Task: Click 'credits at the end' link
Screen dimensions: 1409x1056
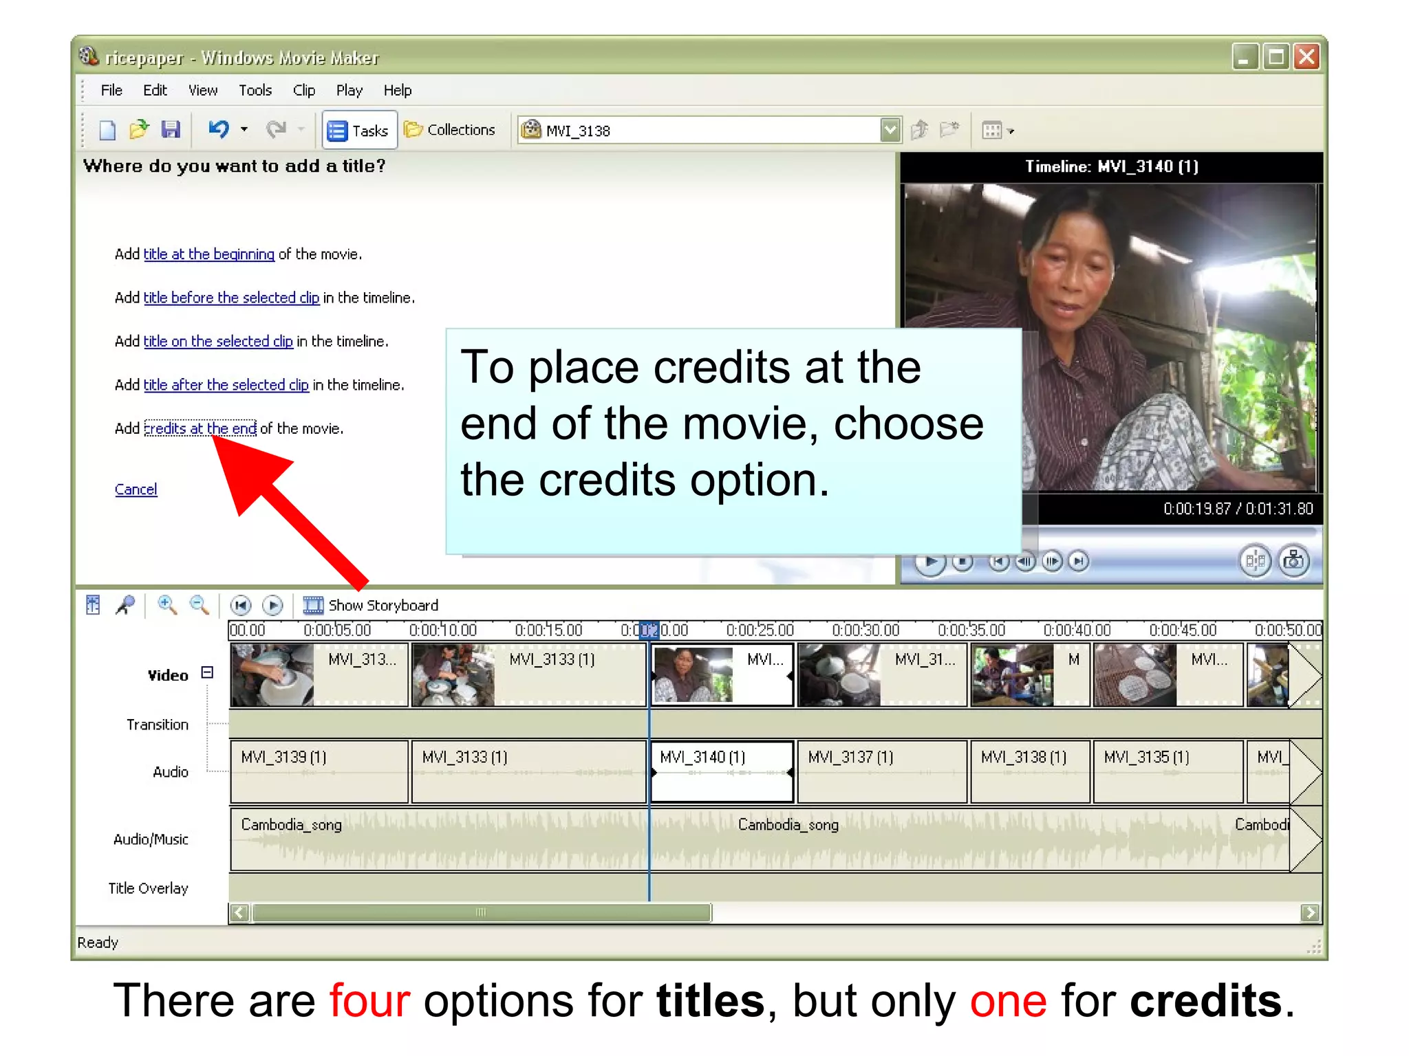Action: click(200, 428)
